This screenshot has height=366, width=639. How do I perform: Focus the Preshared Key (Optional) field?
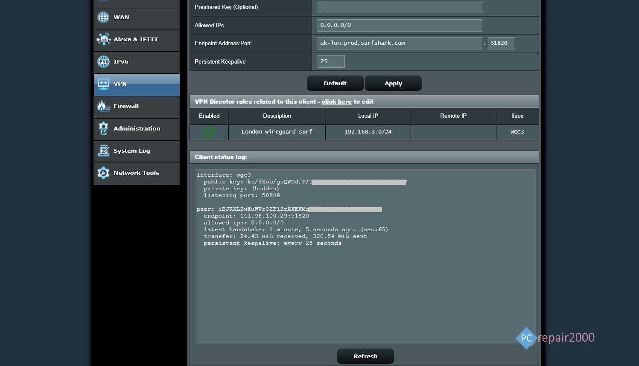400,7
